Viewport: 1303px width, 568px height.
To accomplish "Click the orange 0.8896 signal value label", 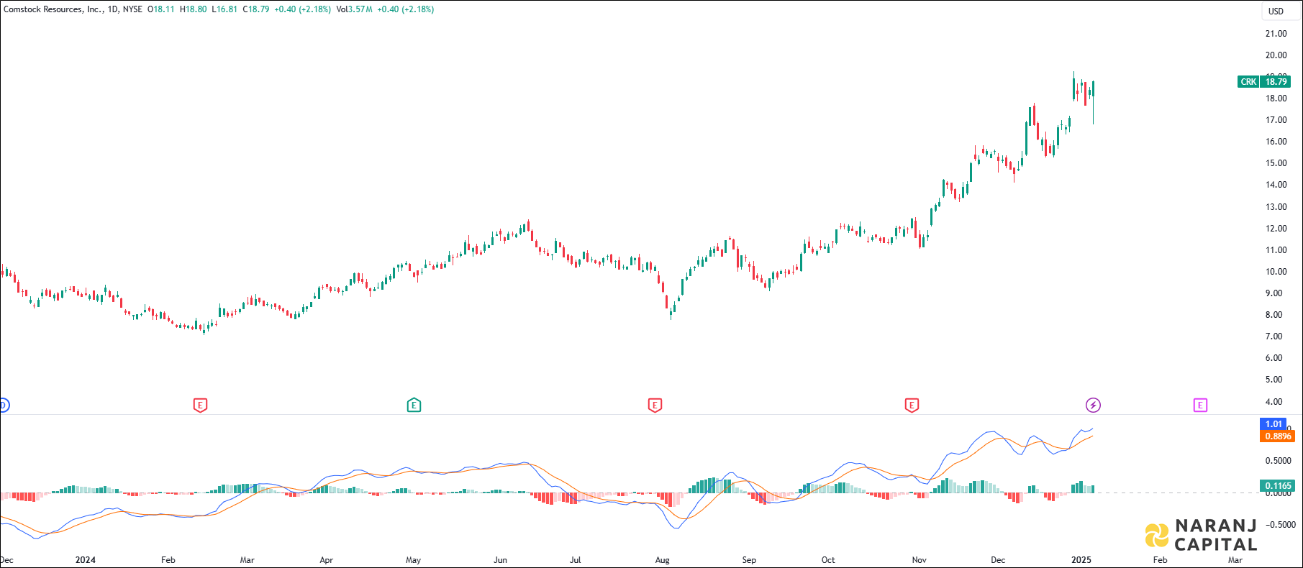I will [x=1278, y=436].
